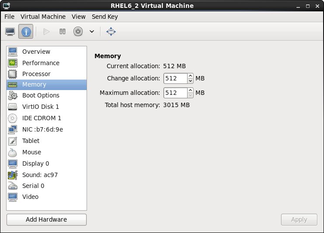Expand the shutdown options dropdown arrow
This screenshot has height=233, width=324.
point(91,31)
